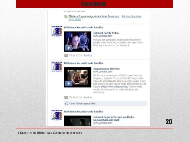The width and height of the screenshot is (190, 142).
Task: Click the video icon beside 7/2 às 17:16
Action: click(66, 98)
